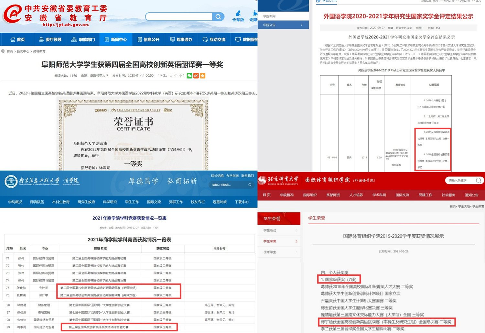Add page to favorites star icon
The width and height of the screenshot is (485, 333).
click(x=203, y=76)
